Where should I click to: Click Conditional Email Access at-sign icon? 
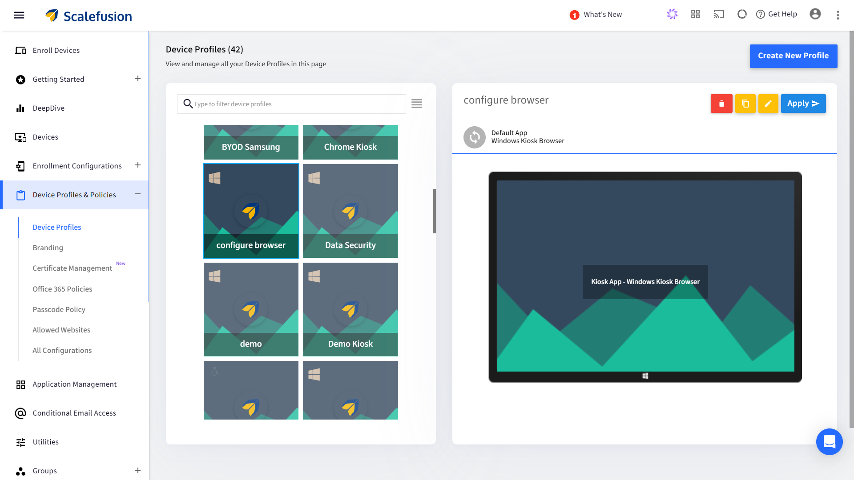tap(20, 413)
